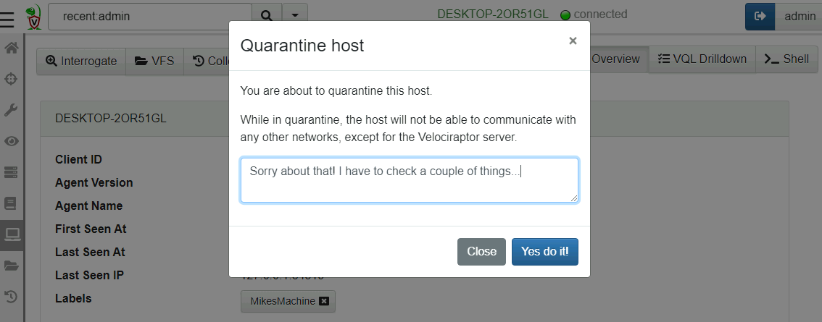Click the DESKTOP-2OR51GL hostname in the header
822x322 pixels.
493,14
